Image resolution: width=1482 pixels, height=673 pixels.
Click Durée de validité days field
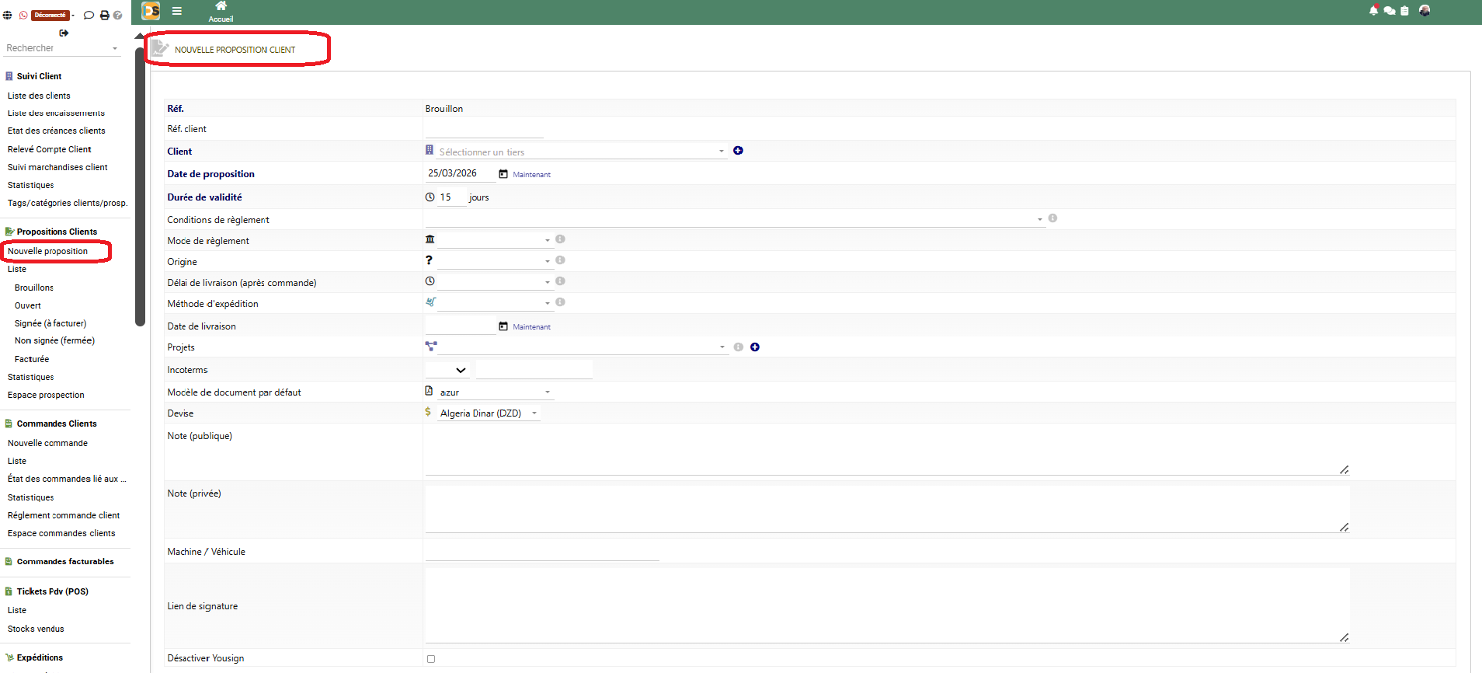pos(452,197)
